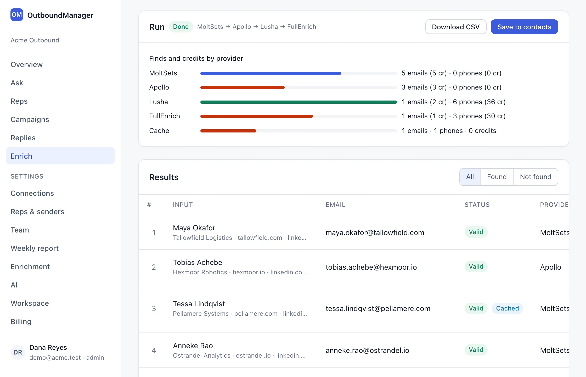Click the Cached badge on Tessa Lindqvist
The height and width of the screenshot is (377, 586).
508,308
